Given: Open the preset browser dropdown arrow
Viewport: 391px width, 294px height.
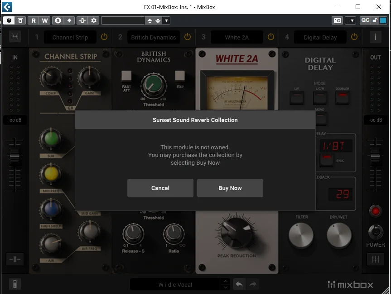Looking at the screenshot, I should pos(166,20).
